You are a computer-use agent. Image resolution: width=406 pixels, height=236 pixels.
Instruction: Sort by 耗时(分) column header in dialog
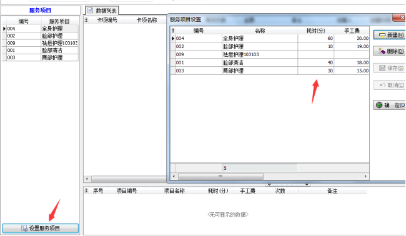click(x=315, y=31)
